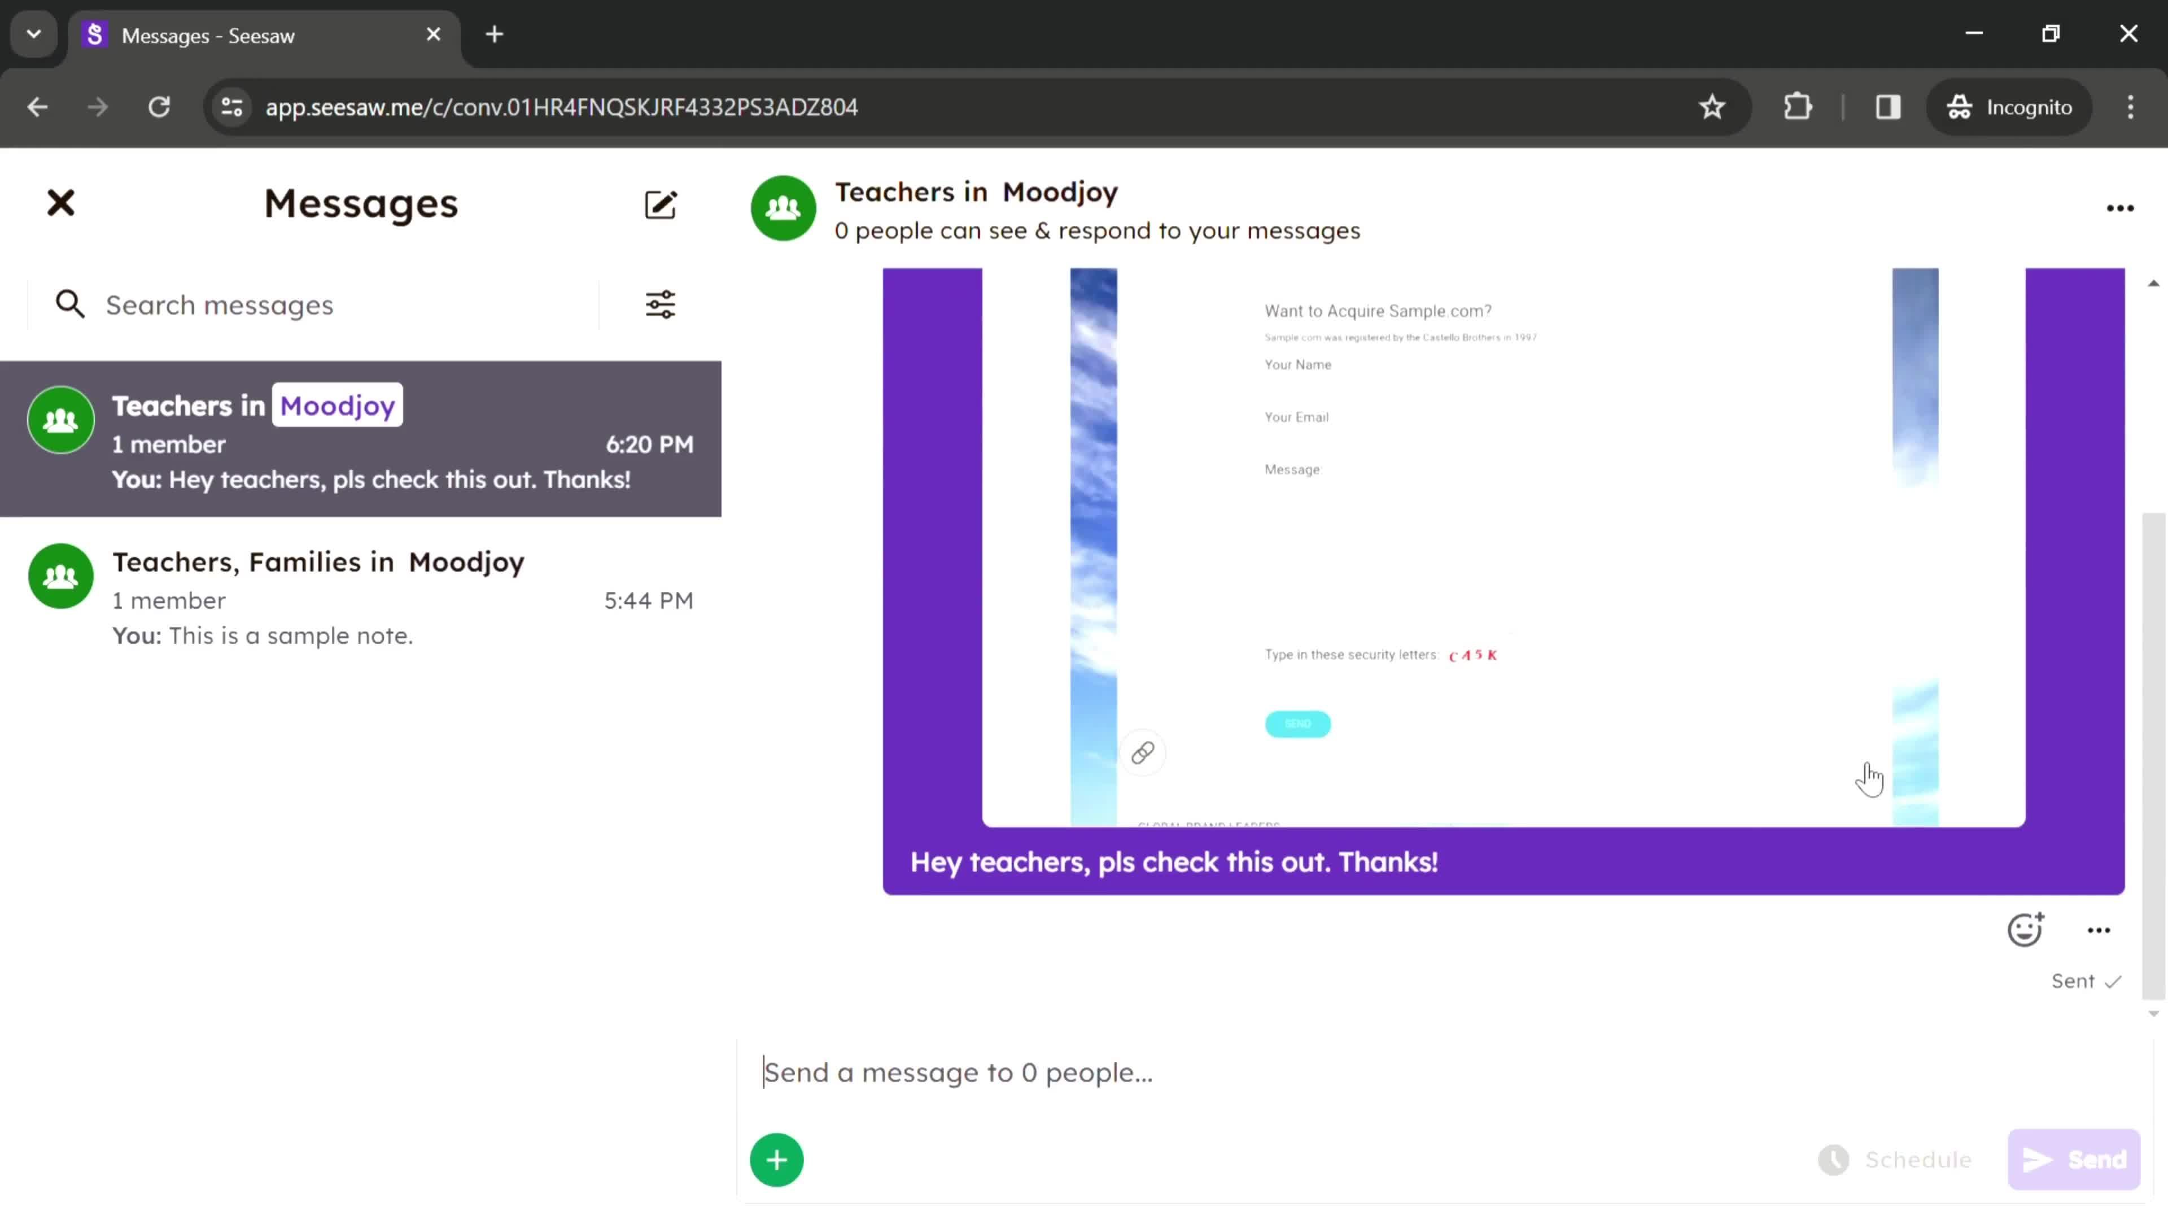Click the Schedule send button
This screenshot has height=1220, width=2168.
tap(1899, 1159)
